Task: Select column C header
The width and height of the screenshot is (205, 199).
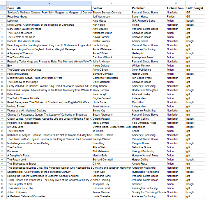Action: pos(149,3)
